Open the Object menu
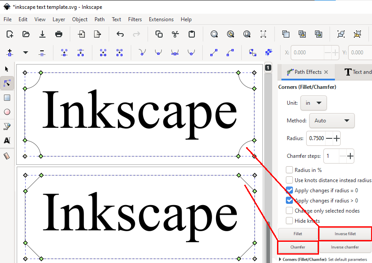Image resolution: width=372 pixels, height=263 pixels. click(80, 19)
